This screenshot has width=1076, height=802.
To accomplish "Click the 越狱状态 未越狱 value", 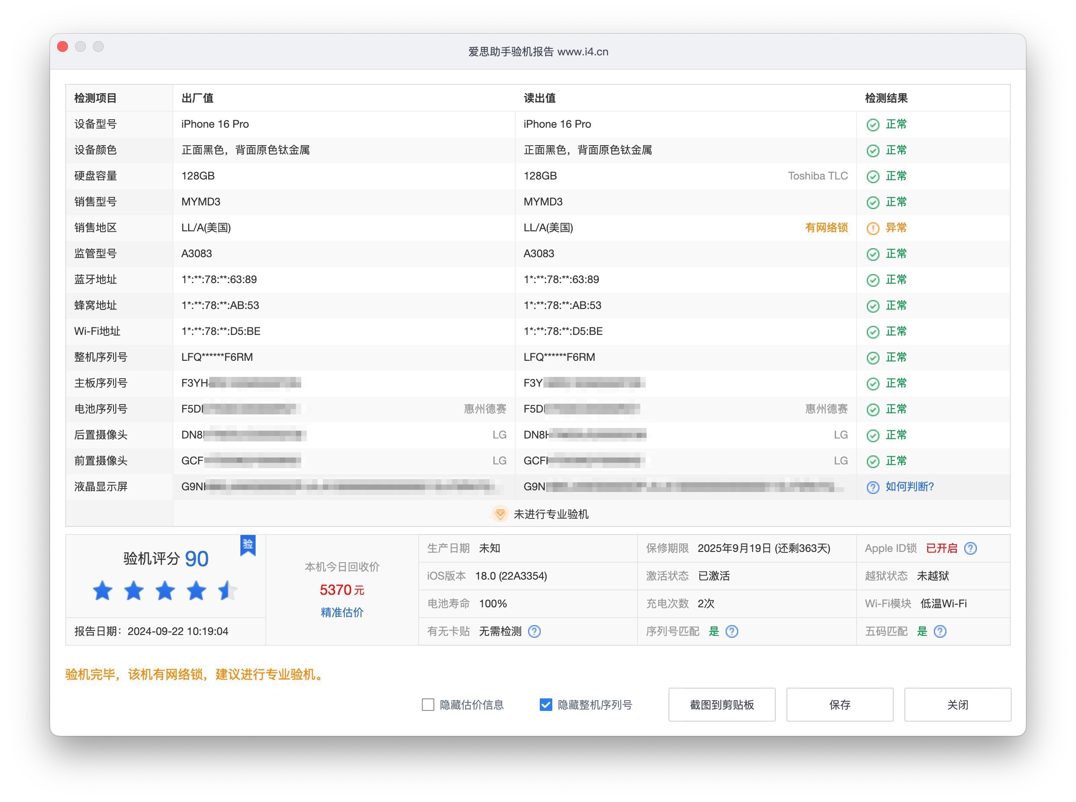I will point(932,576).
